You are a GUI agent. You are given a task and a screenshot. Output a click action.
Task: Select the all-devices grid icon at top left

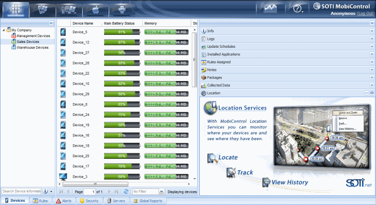[16, 10]
